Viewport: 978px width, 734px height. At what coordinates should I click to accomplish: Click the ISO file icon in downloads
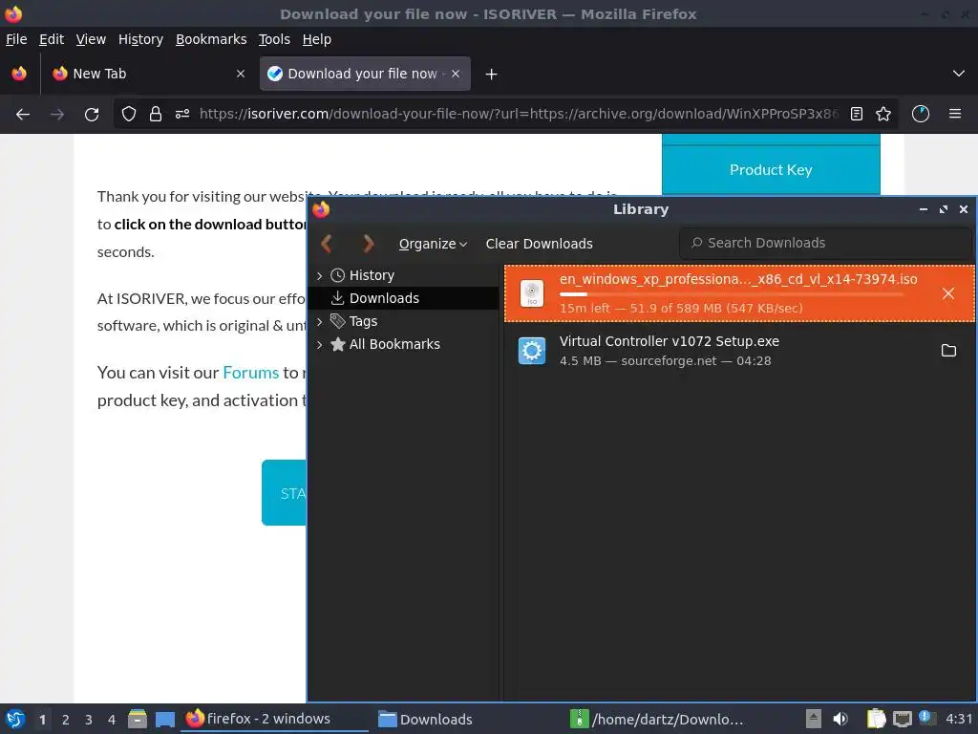(532, 294)
